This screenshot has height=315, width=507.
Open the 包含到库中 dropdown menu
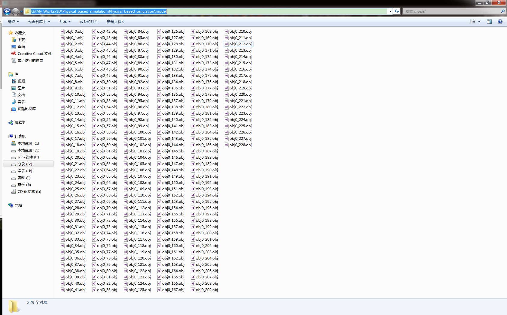tap(39, 22)
